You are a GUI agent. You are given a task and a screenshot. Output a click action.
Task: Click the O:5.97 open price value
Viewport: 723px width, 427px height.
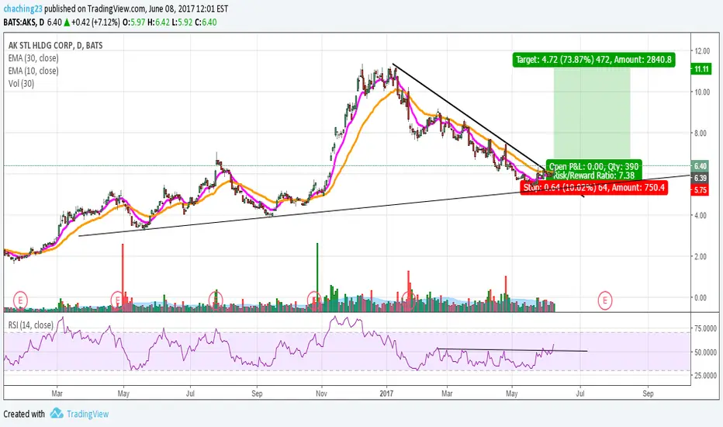(133, 23)
